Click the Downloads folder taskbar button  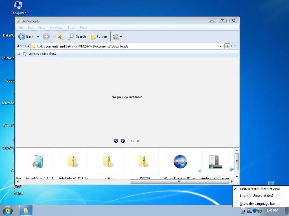coord(26,210)
